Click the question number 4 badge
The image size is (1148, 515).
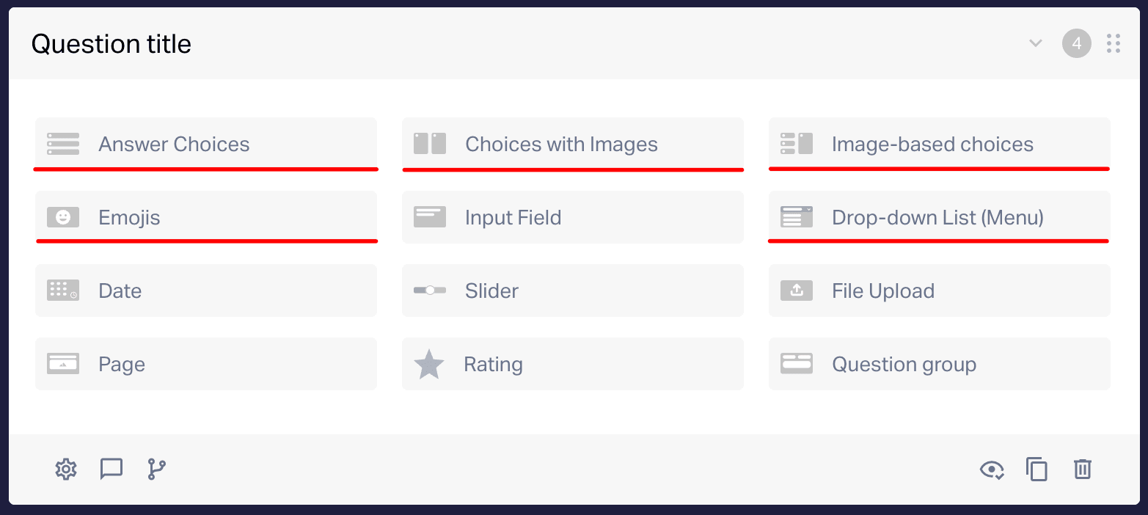1077,43
